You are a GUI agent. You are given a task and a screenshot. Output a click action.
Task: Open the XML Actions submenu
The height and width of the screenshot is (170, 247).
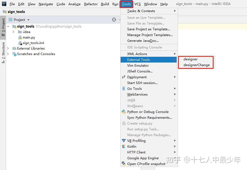point(149,54)
